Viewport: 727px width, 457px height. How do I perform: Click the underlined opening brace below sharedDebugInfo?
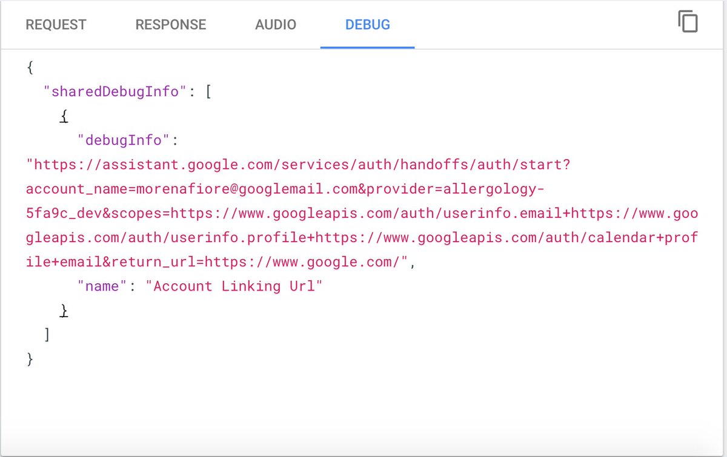coord(64,116)
